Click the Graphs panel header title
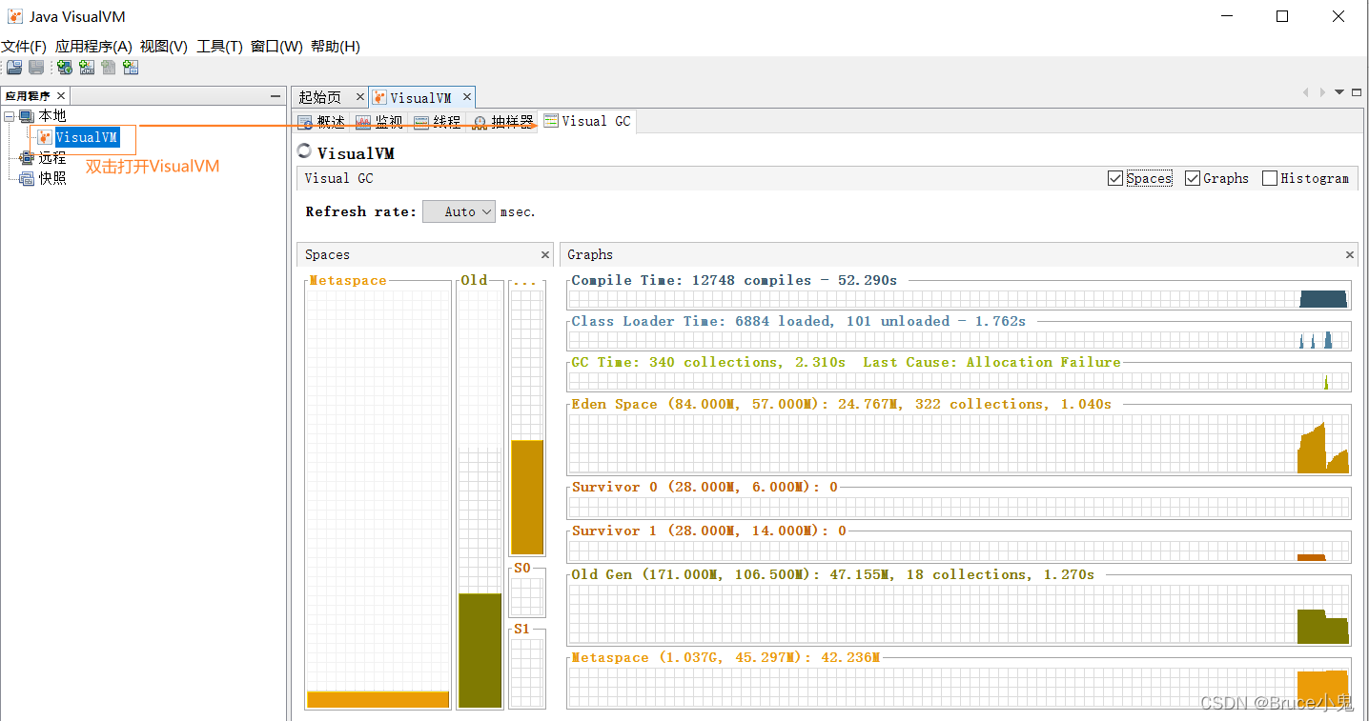1369x721 pixels. (x=590, y=254)
